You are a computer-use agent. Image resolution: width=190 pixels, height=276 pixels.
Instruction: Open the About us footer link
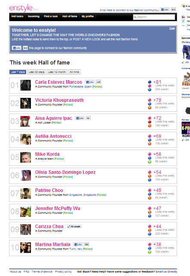tap(15, 272)
